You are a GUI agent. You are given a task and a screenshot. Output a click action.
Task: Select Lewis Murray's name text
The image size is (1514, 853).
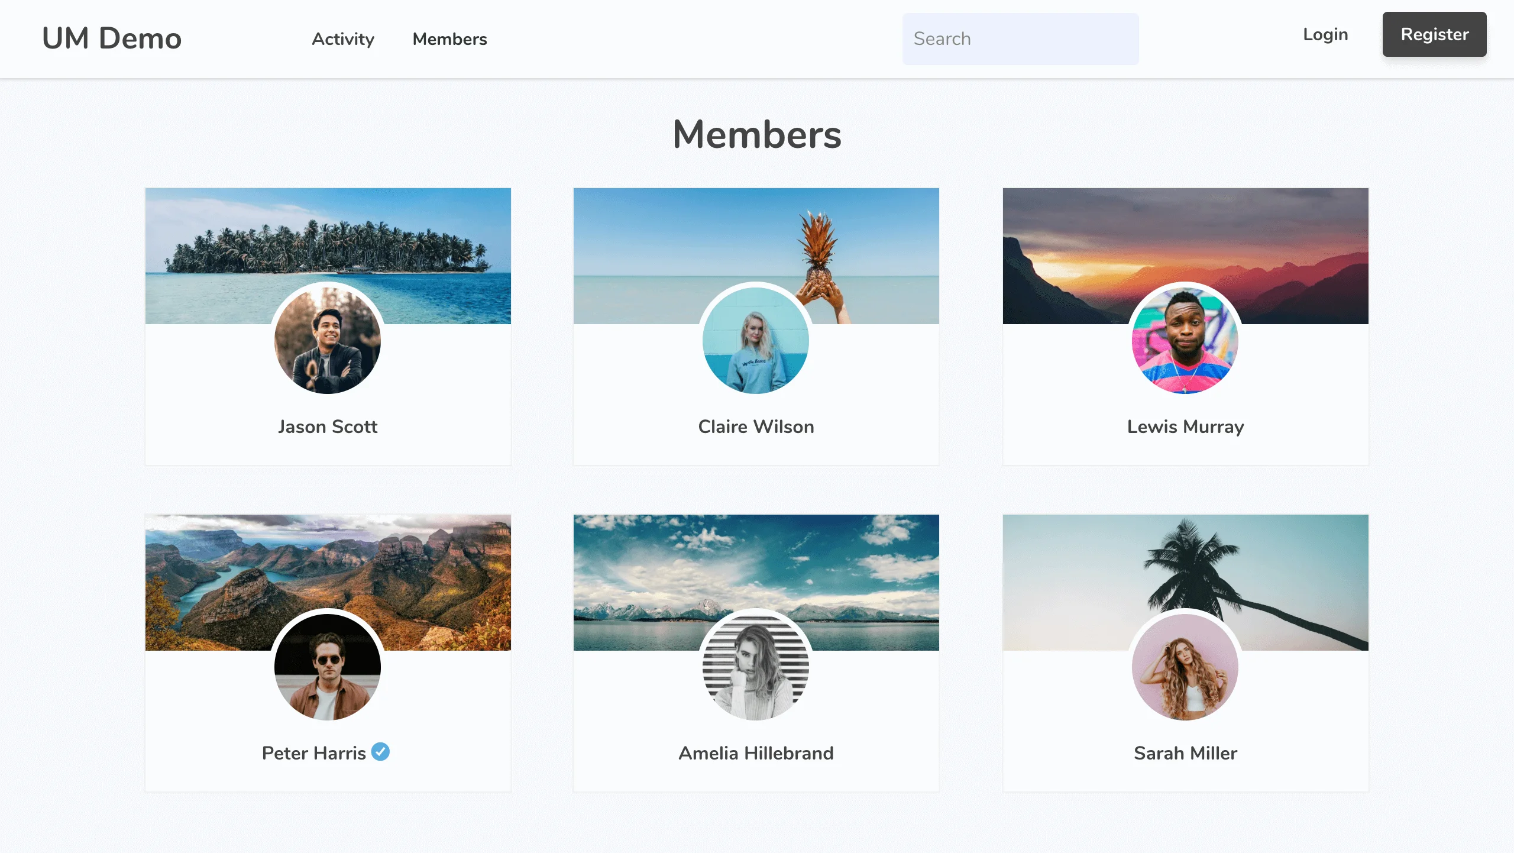(x=1185, y=426)
